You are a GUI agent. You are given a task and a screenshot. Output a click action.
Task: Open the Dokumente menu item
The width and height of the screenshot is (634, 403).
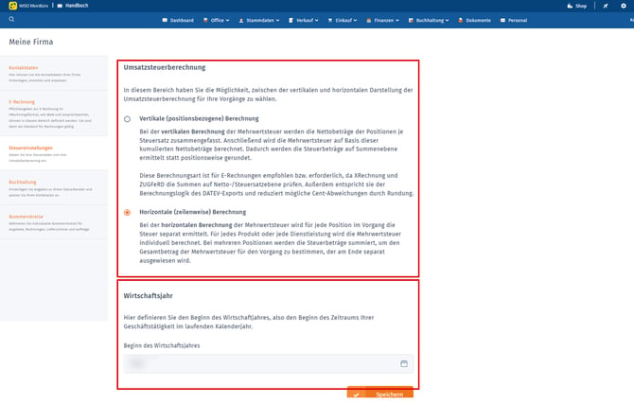point(475,20)
